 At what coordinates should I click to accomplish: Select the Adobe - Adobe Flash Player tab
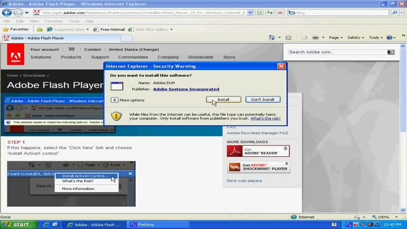(62, 38)
